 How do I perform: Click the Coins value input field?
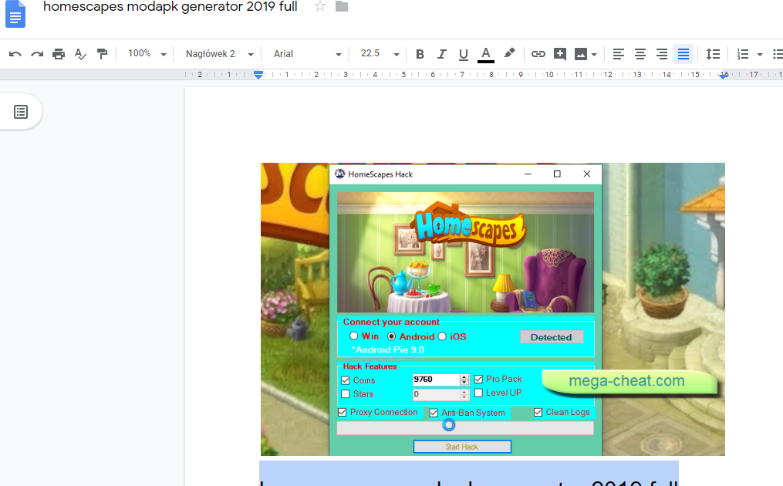coord(436,380)
